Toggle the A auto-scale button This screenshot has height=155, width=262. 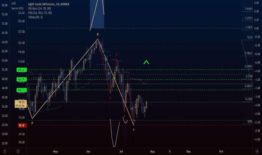tap(257, 151)
